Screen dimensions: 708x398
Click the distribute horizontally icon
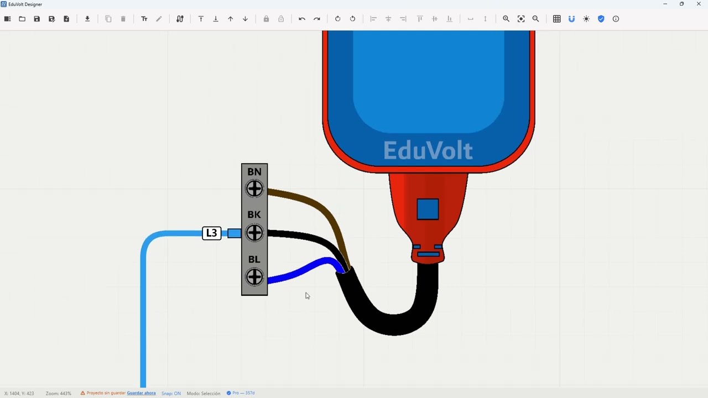click(x=471, y=19)
